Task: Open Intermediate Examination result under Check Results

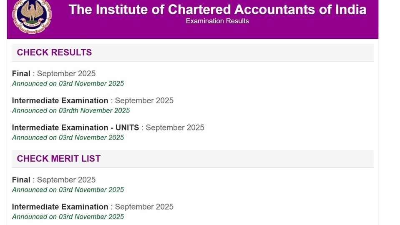Action: tap(60, 100)
